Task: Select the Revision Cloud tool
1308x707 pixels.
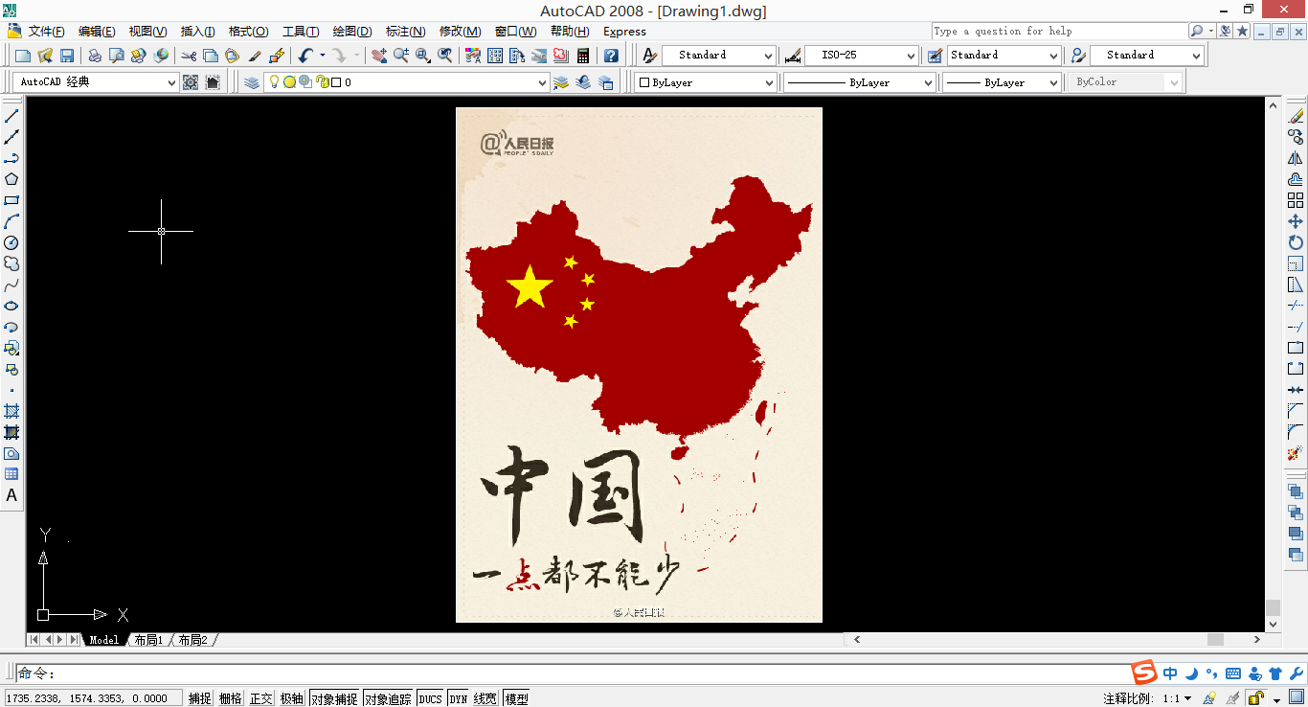Action: click(11, 263)
